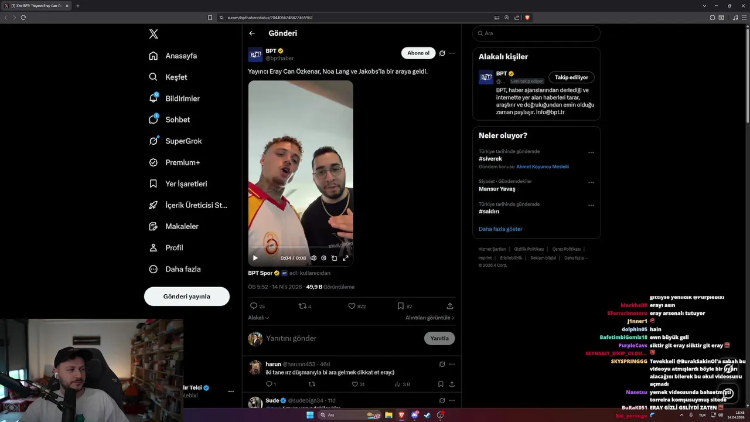The height and width of the screenshot is (422, 750).
Task: Share the page via address bar icon
Action: (517, 18)
